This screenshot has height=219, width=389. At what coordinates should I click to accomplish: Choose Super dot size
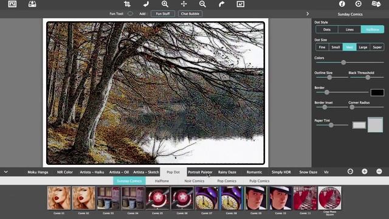(x=377, y=47)
